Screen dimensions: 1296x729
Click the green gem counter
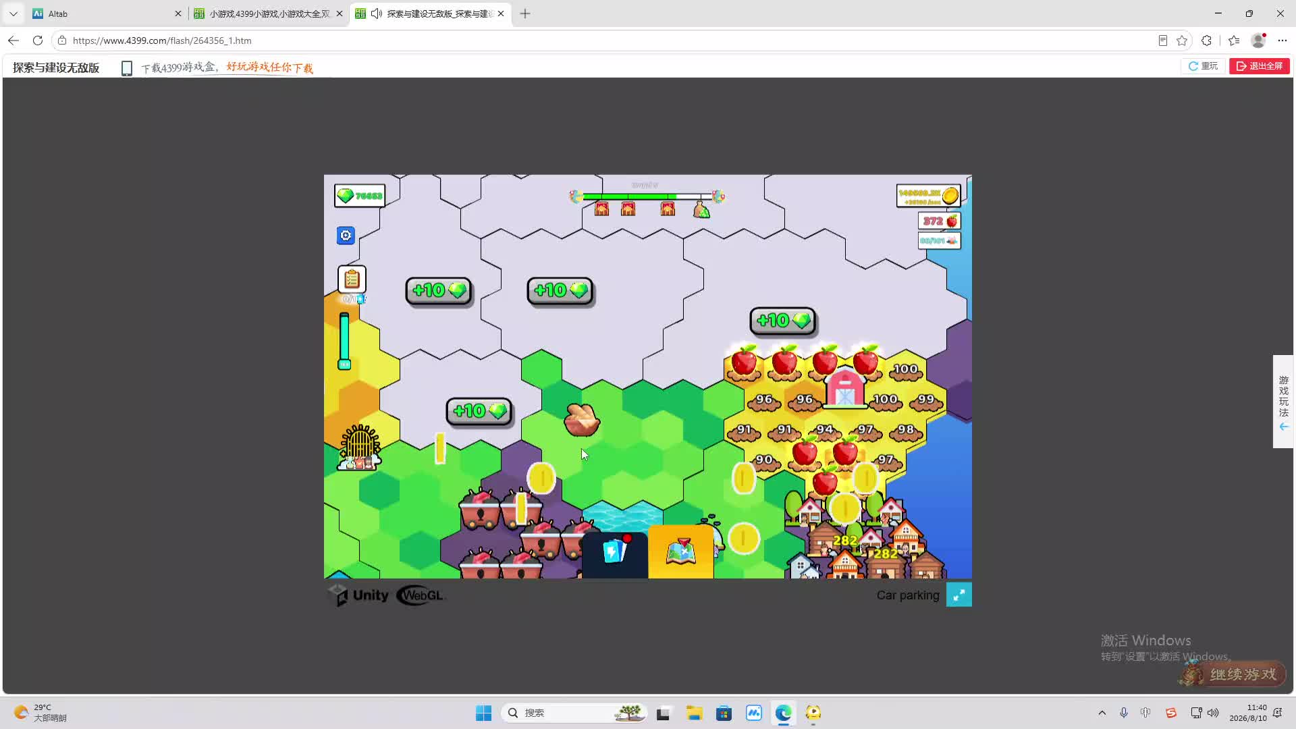point(360,196)
